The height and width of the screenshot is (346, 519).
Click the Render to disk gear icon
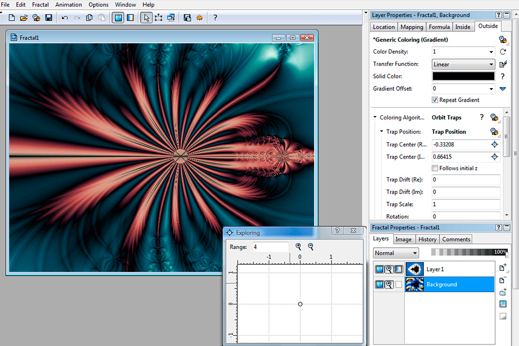pyautogui.click(x=199, y=18)
